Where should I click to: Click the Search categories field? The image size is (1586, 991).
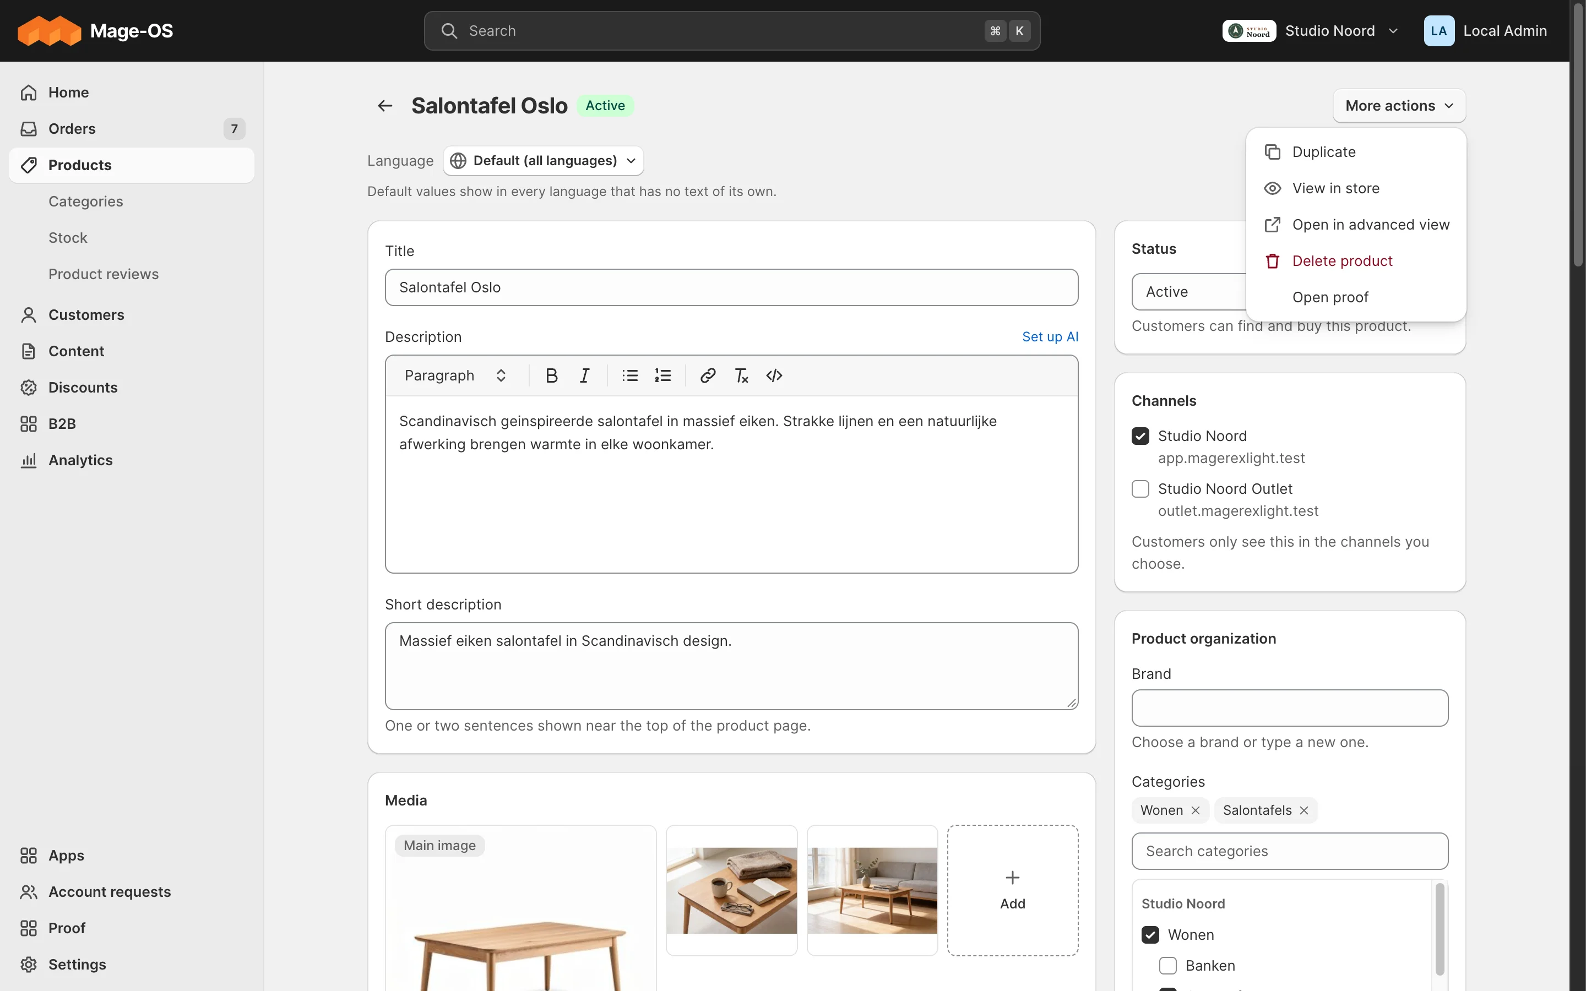tap(1290, 851)
